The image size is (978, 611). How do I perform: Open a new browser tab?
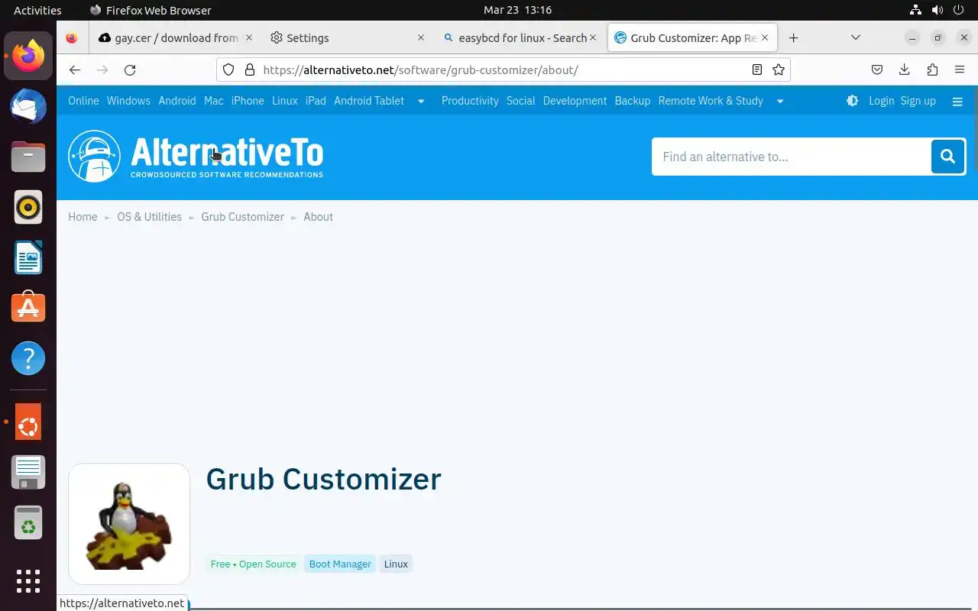pyautogui.click(x=793, y=37)
